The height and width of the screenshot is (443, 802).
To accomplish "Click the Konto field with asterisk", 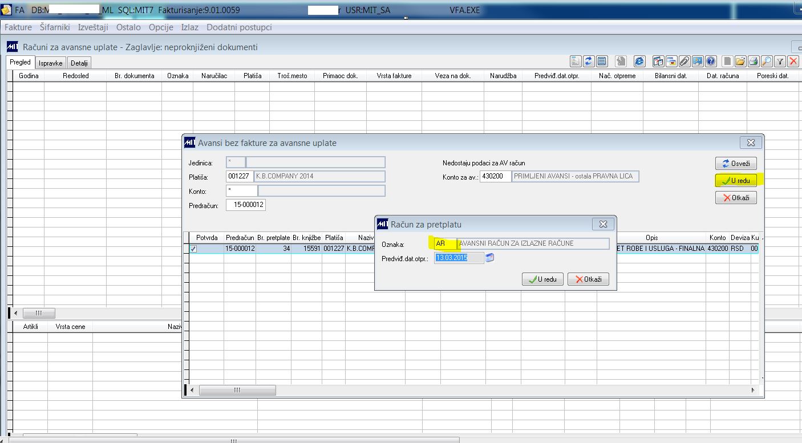I will (x=242, y=191).
